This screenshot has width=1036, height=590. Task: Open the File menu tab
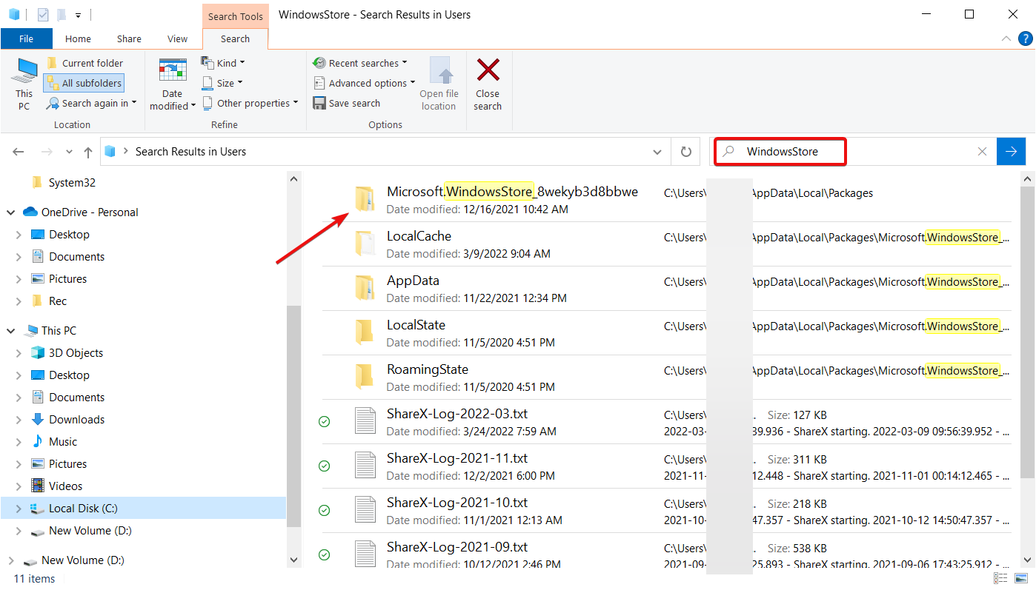(x=26, y=38)
